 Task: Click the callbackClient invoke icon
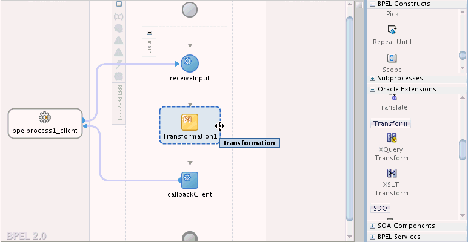point(190,180)
